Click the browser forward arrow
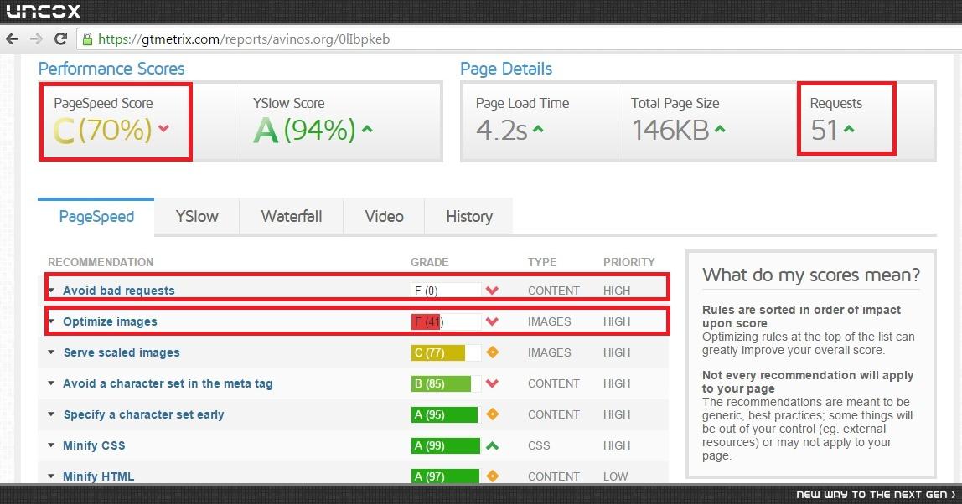The width and height of the screenshot is (962, 504). pos(36,39)
